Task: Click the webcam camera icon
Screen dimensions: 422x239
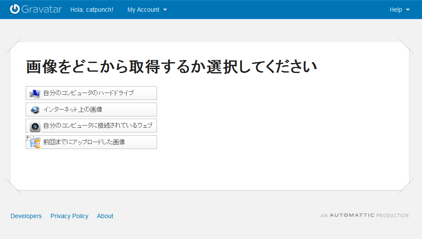Action: pos(35,126)
